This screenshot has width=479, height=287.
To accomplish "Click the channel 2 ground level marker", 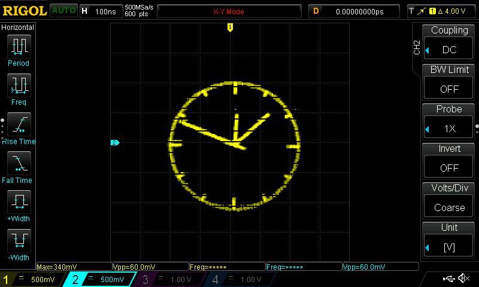I will (115, 142).
